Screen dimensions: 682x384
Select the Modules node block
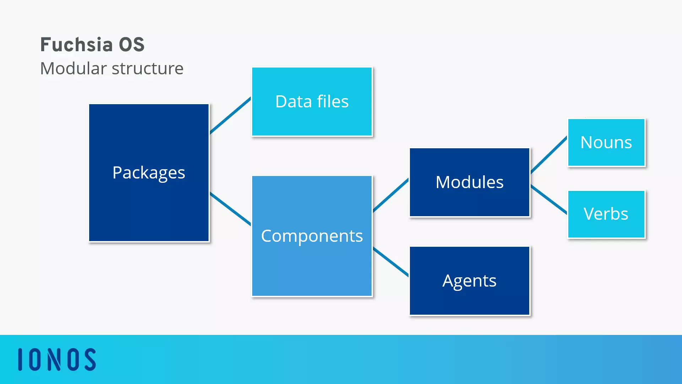(469, 182)
